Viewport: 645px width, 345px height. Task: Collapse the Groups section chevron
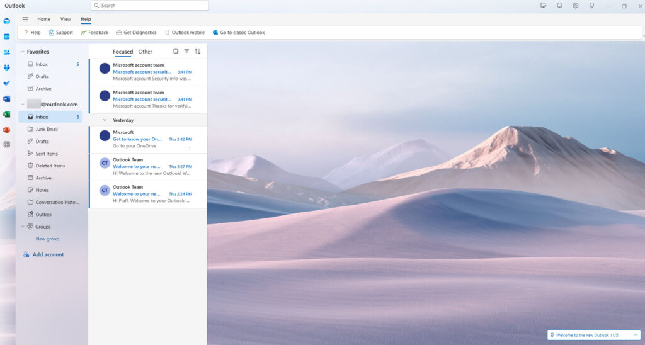(23, 227)
